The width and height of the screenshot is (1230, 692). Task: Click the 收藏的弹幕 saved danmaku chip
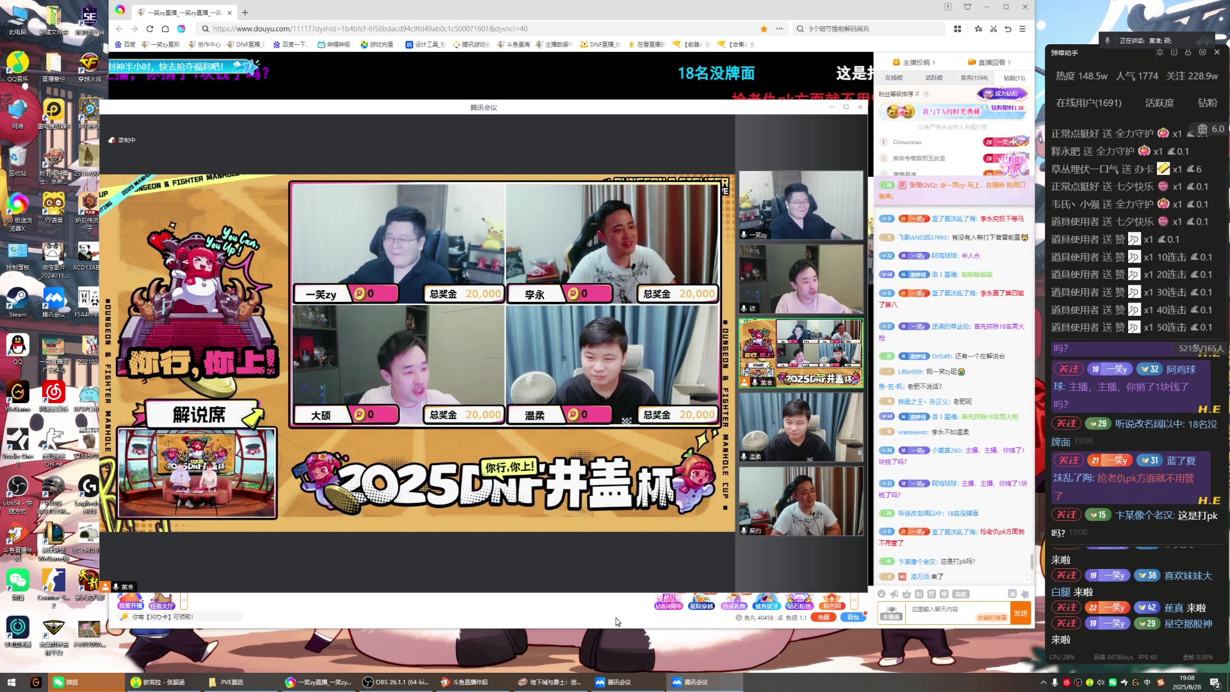pyautogui.click(x=991, y=618)
